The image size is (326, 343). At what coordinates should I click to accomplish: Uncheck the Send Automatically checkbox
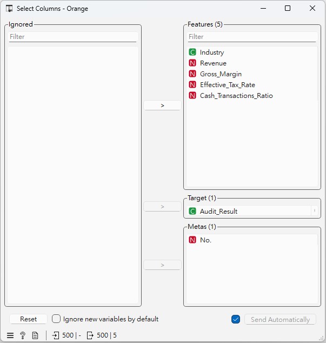pos(235,319)
